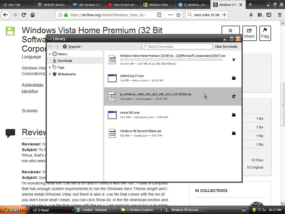Click the archive.org floppy disk software icon

10,31
